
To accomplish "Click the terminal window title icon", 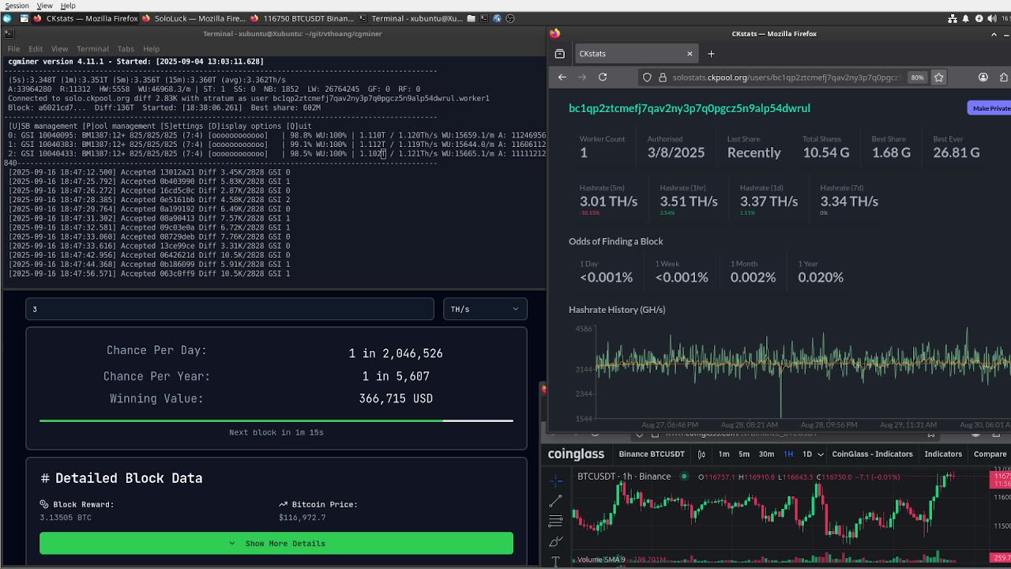I will pos(8,33).
